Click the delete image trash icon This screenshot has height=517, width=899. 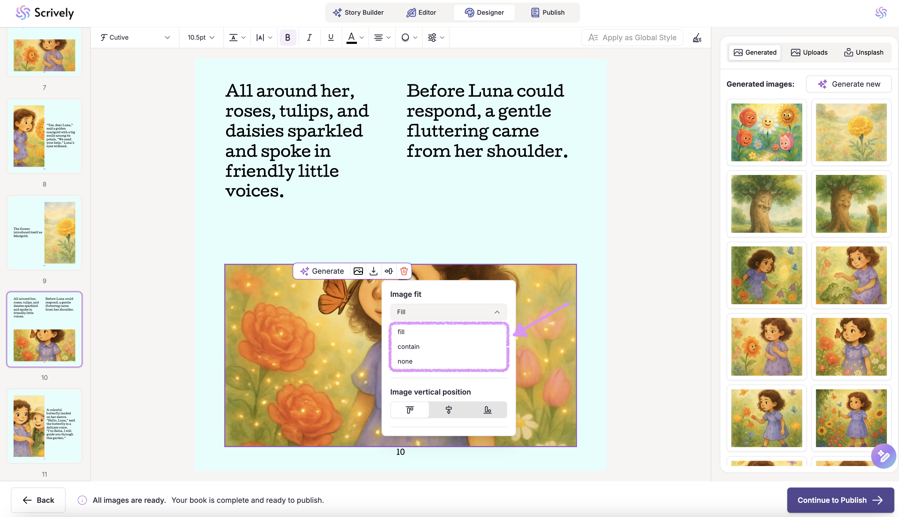pos(404,271)
